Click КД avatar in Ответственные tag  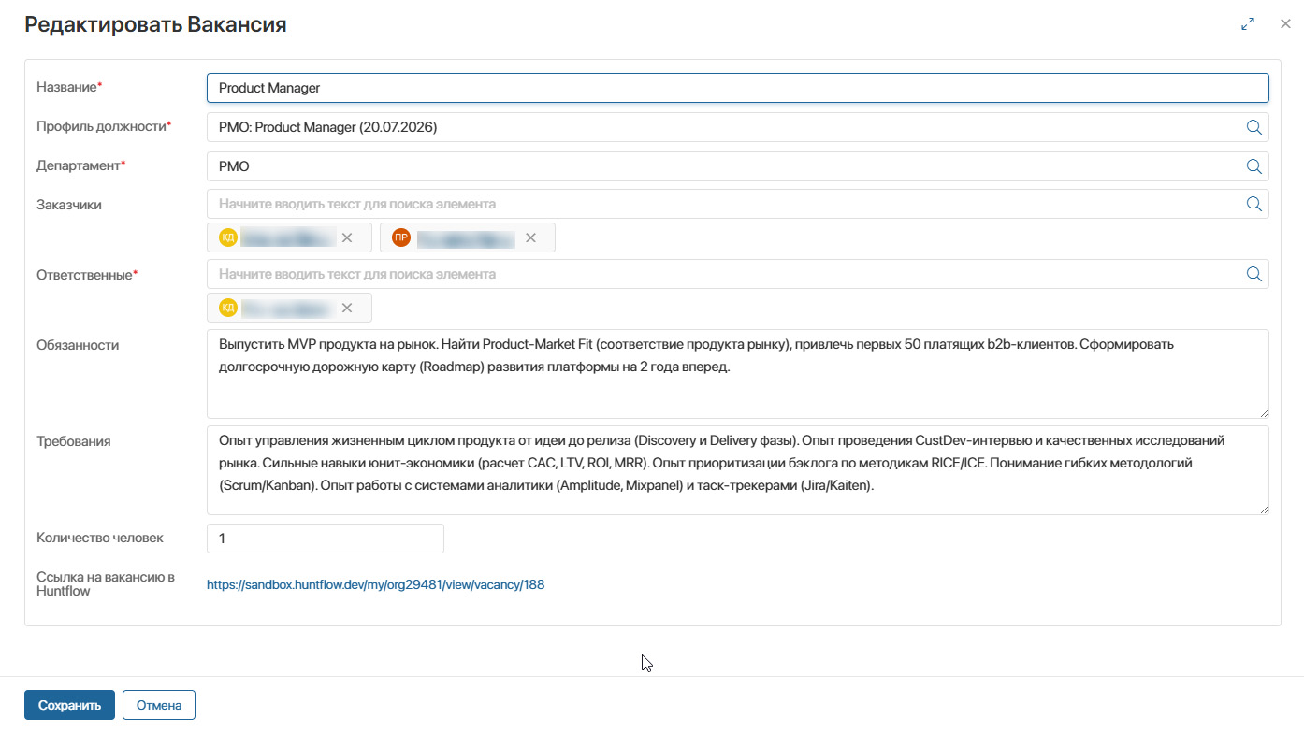coord(228,308)
